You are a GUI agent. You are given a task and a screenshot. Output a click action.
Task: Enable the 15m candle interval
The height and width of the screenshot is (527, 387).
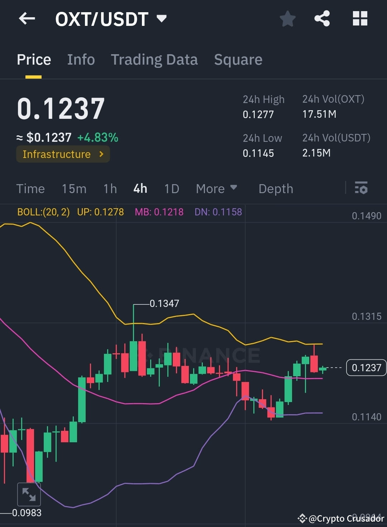pyautogui.click(x=74, y=188)
